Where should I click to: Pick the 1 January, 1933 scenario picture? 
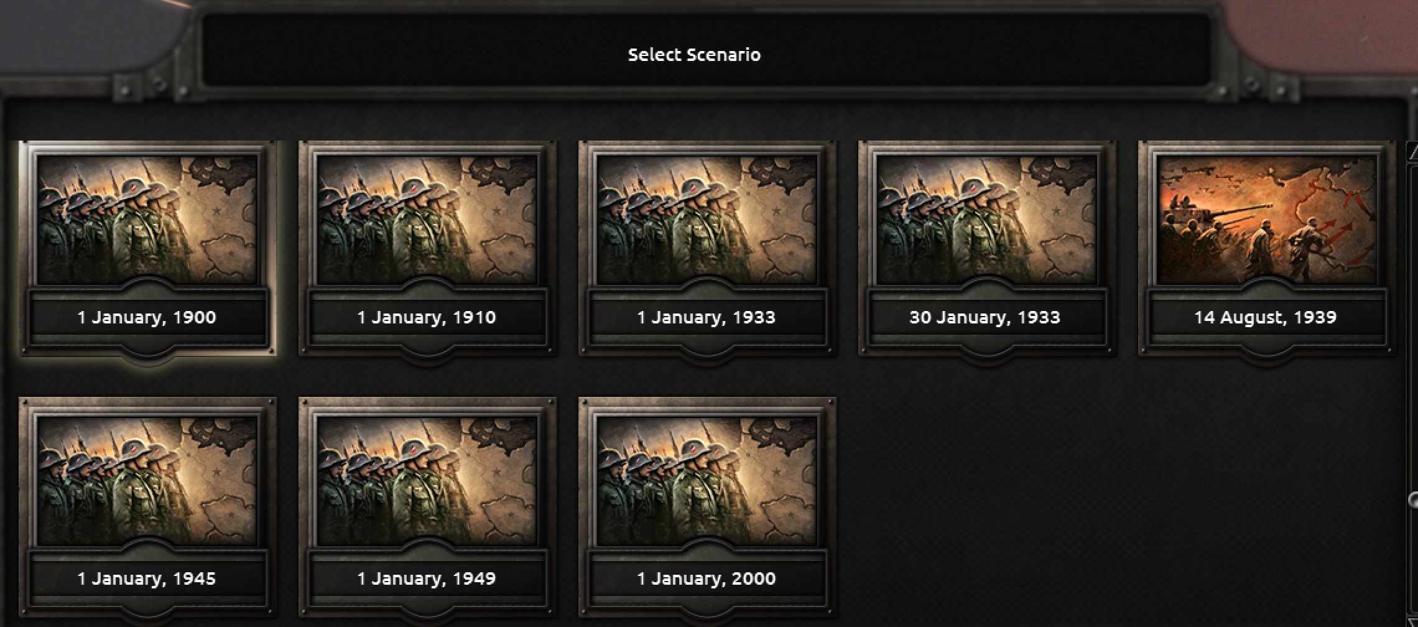click(x=707, y=220)
